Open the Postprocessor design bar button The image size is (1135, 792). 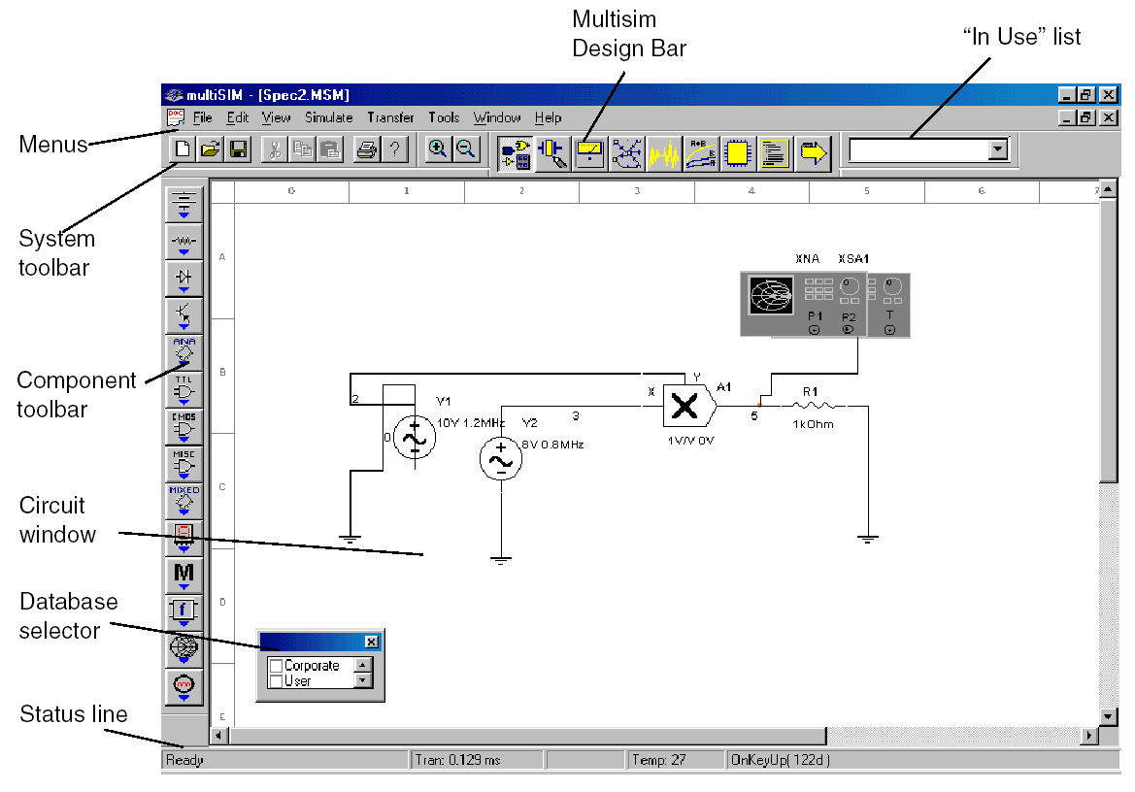[x=701, y=153]
